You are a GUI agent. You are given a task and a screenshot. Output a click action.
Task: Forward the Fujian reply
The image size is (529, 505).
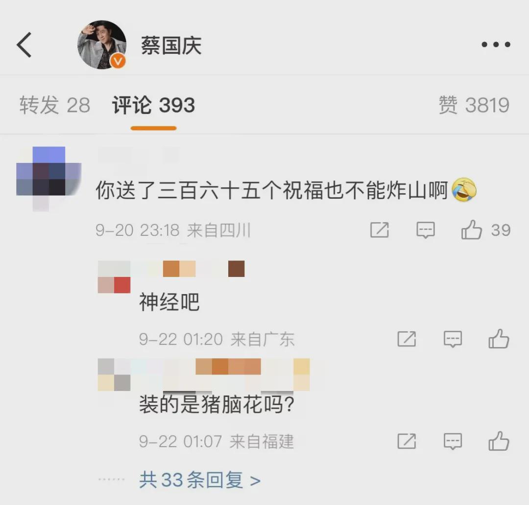[x=407, y=441]
